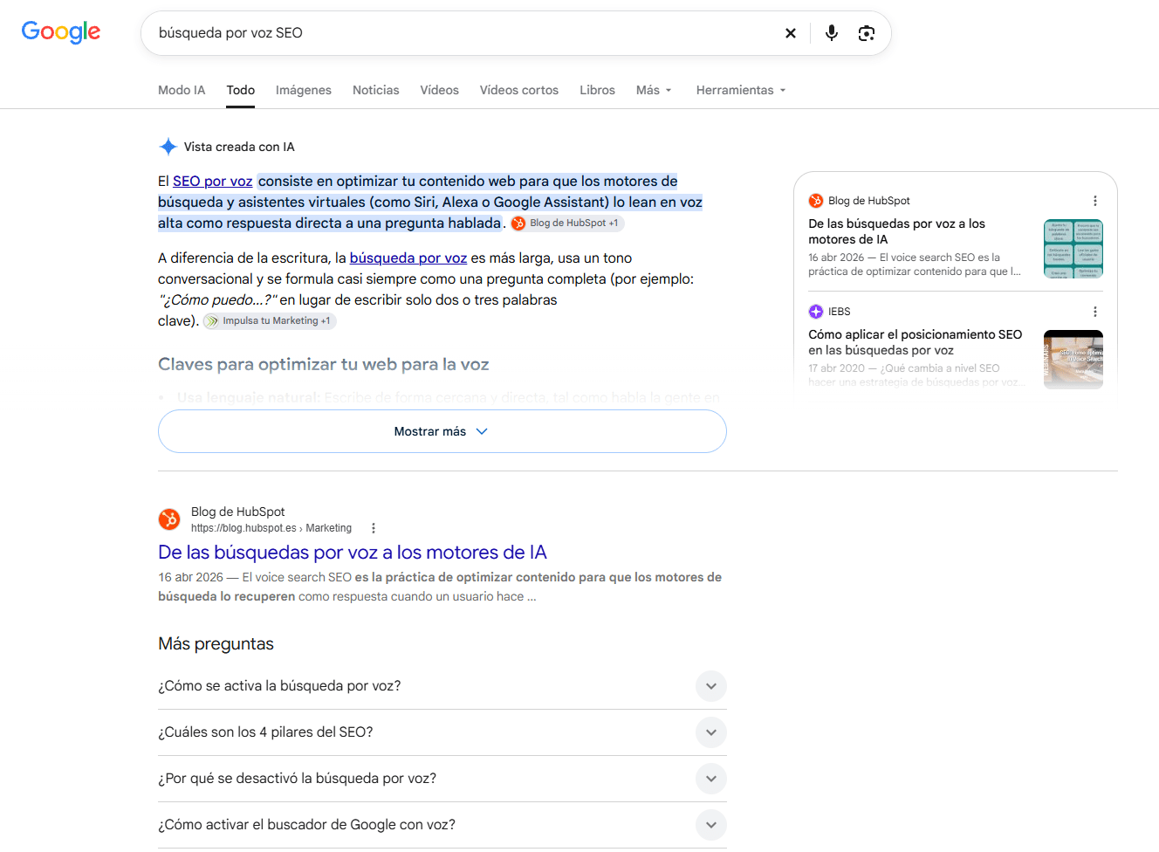This screenshot has height=852, width=1159.
Task: Switch to Videos cortos tab
Action: [x=519, y=90]
